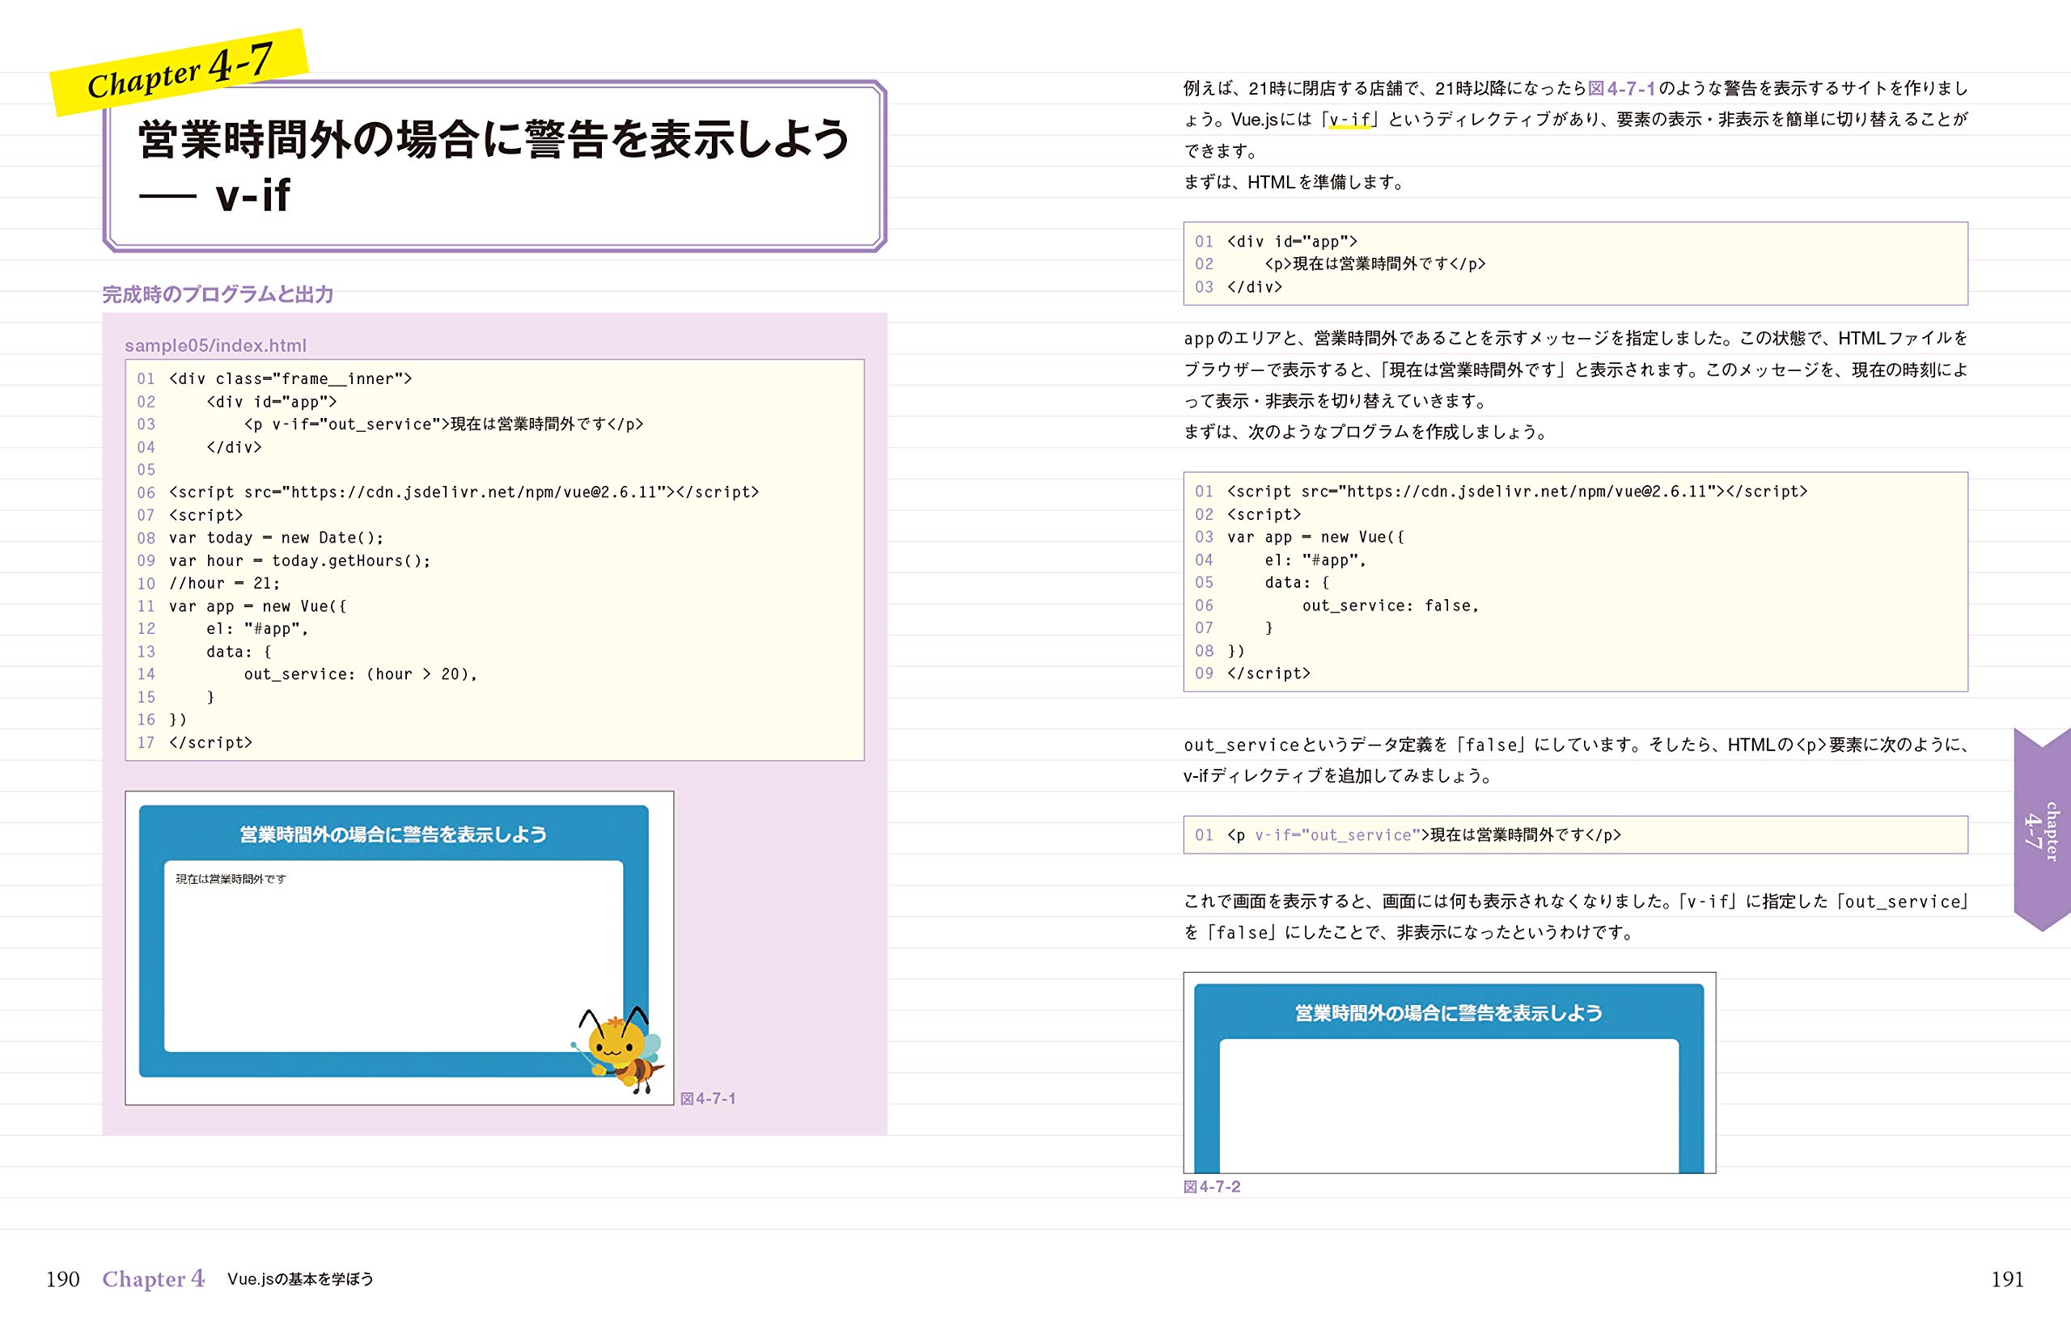Click the purple 図4-7-1 reference in the paragraph
Viewport: 2071px width, 1330px height.
(x=1622, y=88)
